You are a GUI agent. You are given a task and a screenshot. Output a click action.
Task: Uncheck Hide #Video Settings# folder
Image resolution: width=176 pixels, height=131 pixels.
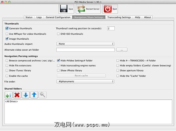58,61
